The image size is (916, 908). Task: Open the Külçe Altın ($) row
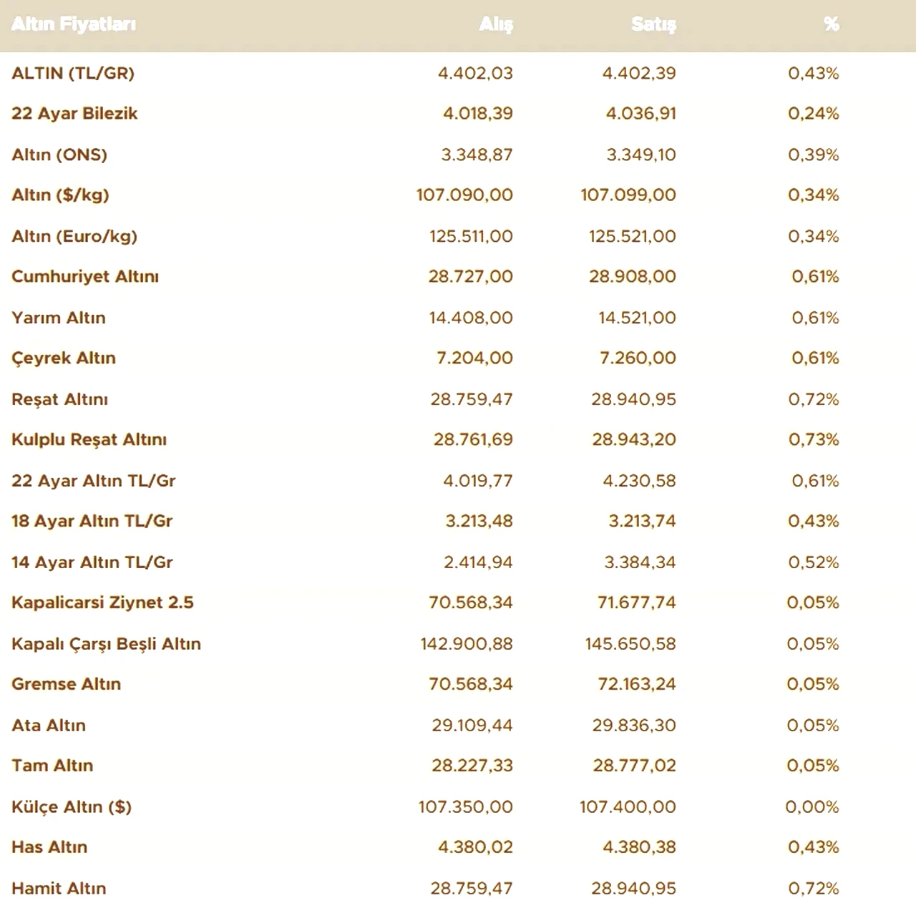click(x=458, y=807)
